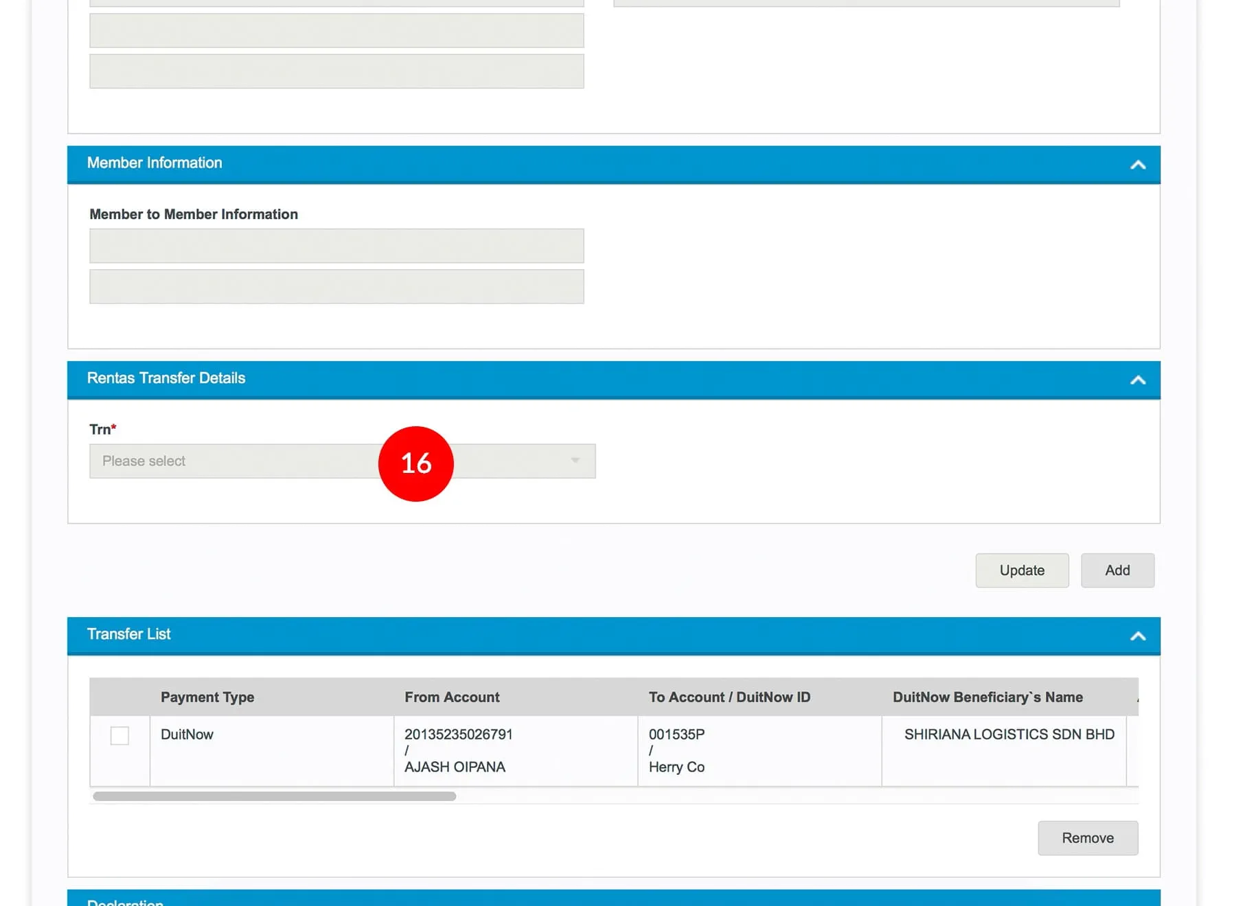Focus second Member to Member Information field
Screen dimensions: 1236x906
pos(336,286)
